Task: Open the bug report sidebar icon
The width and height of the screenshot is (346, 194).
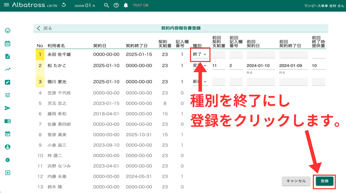Action: 8,160
